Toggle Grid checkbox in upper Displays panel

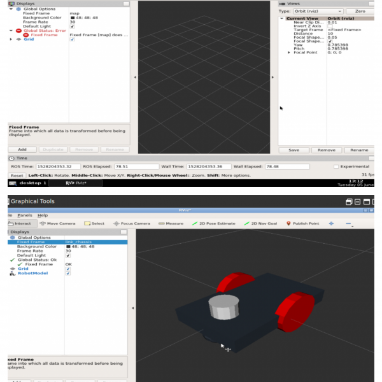(x=73, y=39)
